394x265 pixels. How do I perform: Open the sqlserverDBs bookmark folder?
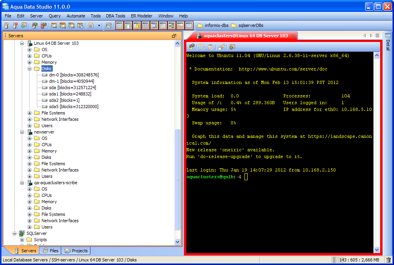247,25
